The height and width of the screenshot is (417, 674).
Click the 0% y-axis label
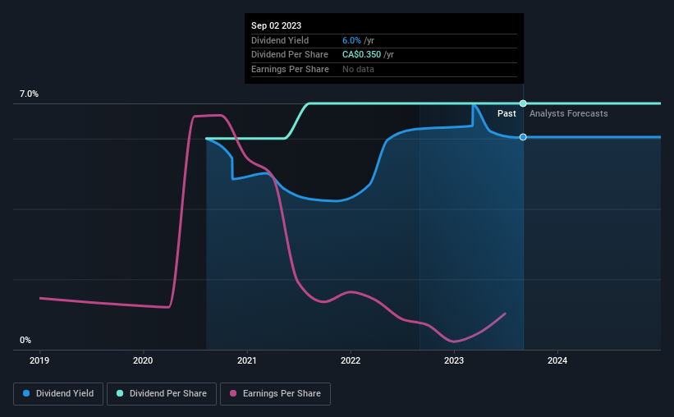pyautogui.click(x=25, y=340)
